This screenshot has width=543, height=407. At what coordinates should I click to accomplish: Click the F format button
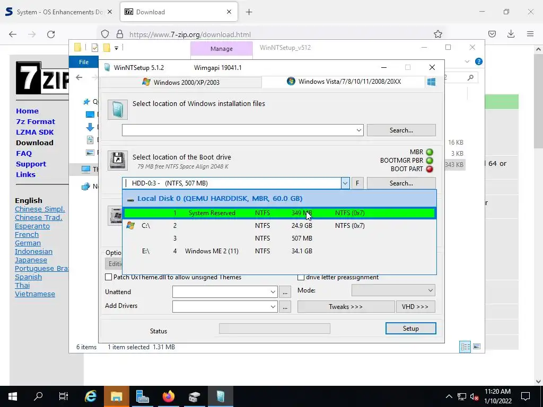357,183
